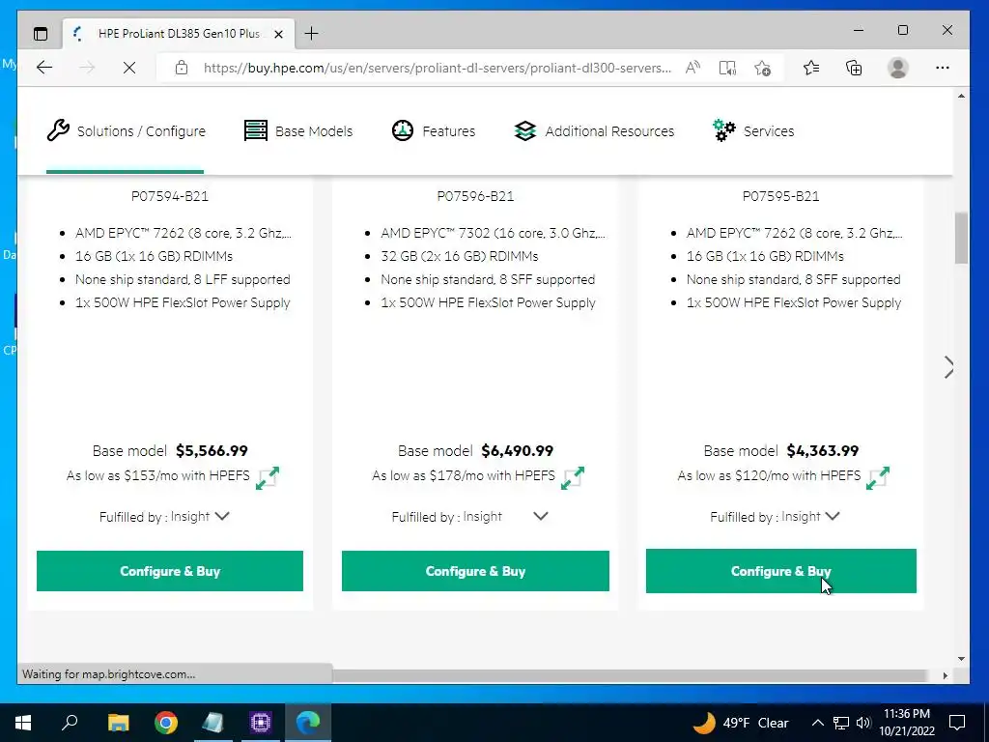Open the Services tab
989x742 pixels.
coord(753,131)
